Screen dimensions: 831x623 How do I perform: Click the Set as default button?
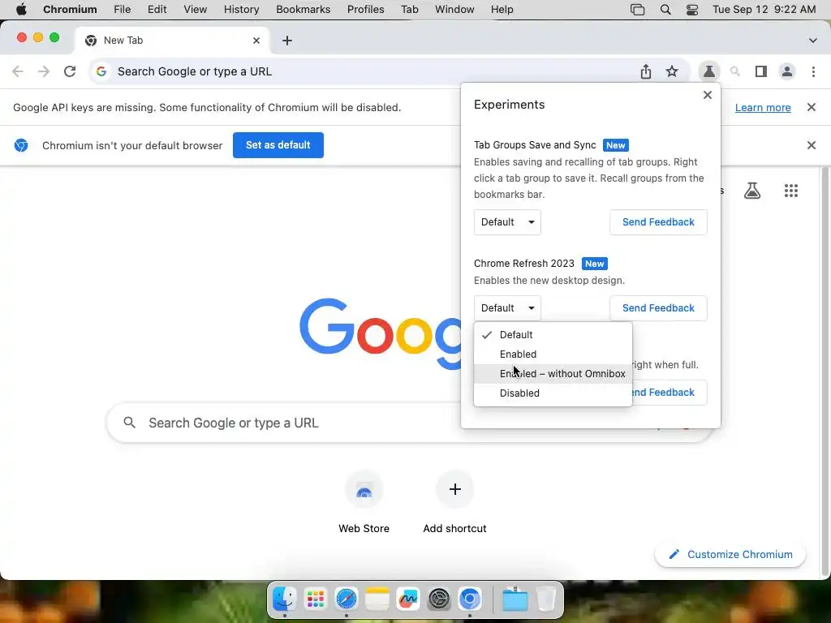pyautogui.click(x=278, y=145)
